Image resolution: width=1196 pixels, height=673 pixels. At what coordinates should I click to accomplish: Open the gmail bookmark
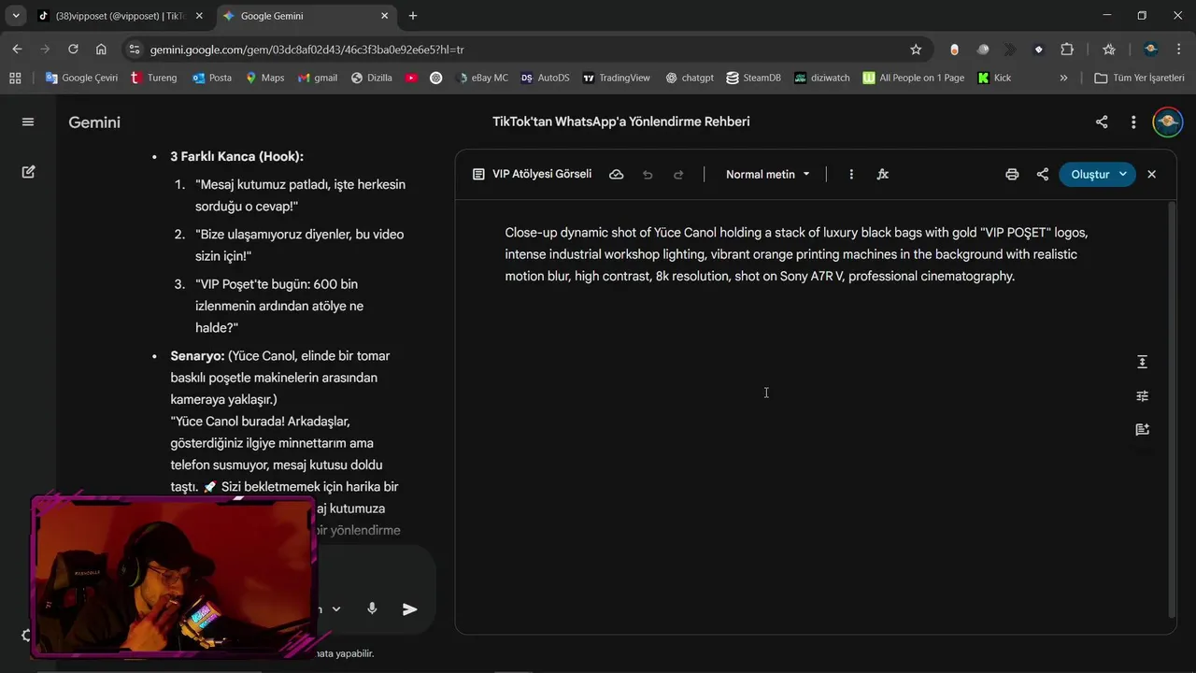pos(317,78)
